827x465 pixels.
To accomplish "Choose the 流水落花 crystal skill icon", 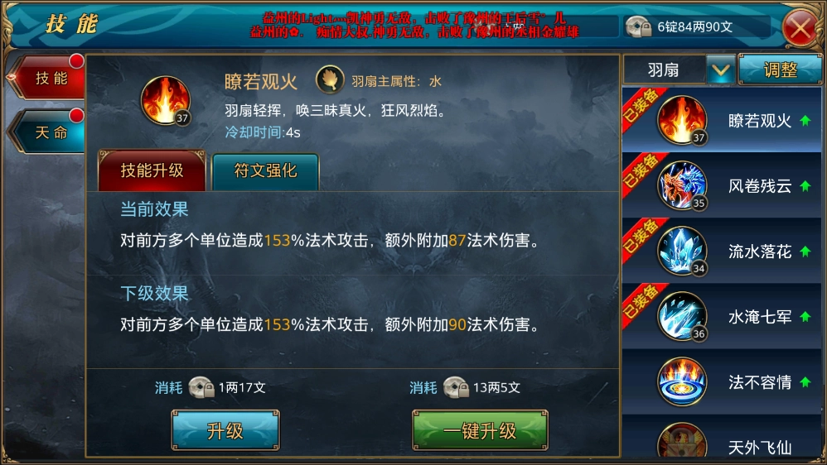I will [682, 251].
